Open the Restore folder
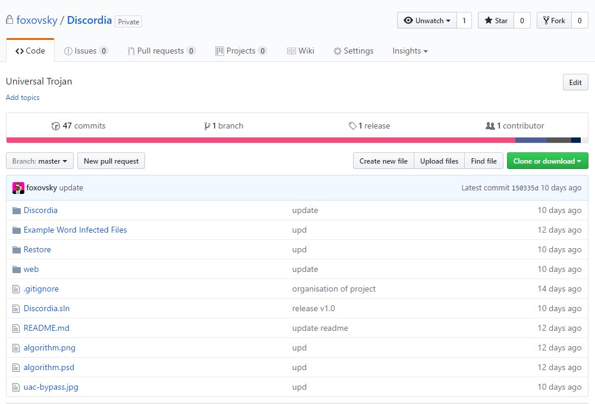The height and width of the screenshot is (404, 595). (37, 250)
